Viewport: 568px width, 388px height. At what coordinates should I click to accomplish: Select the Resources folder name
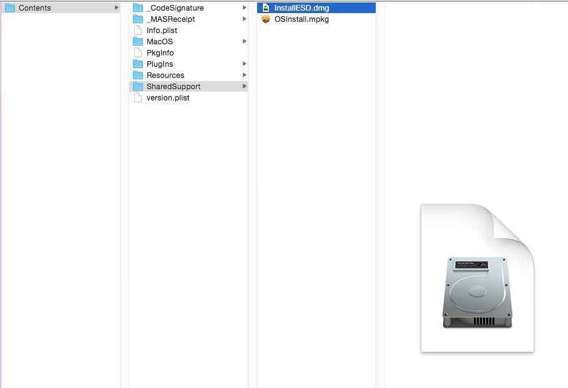tap(165, 75)
